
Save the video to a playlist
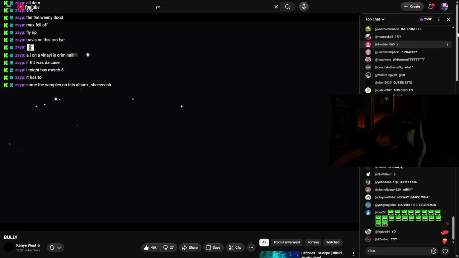[213, 248]
